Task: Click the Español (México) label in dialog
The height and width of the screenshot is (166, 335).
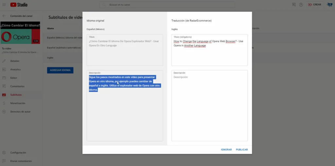Action: click(96, 29)
